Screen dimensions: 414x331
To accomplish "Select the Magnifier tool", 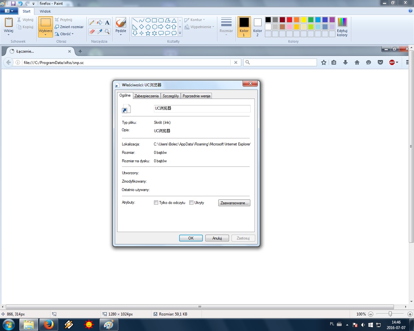I will (x=107, y=31).
